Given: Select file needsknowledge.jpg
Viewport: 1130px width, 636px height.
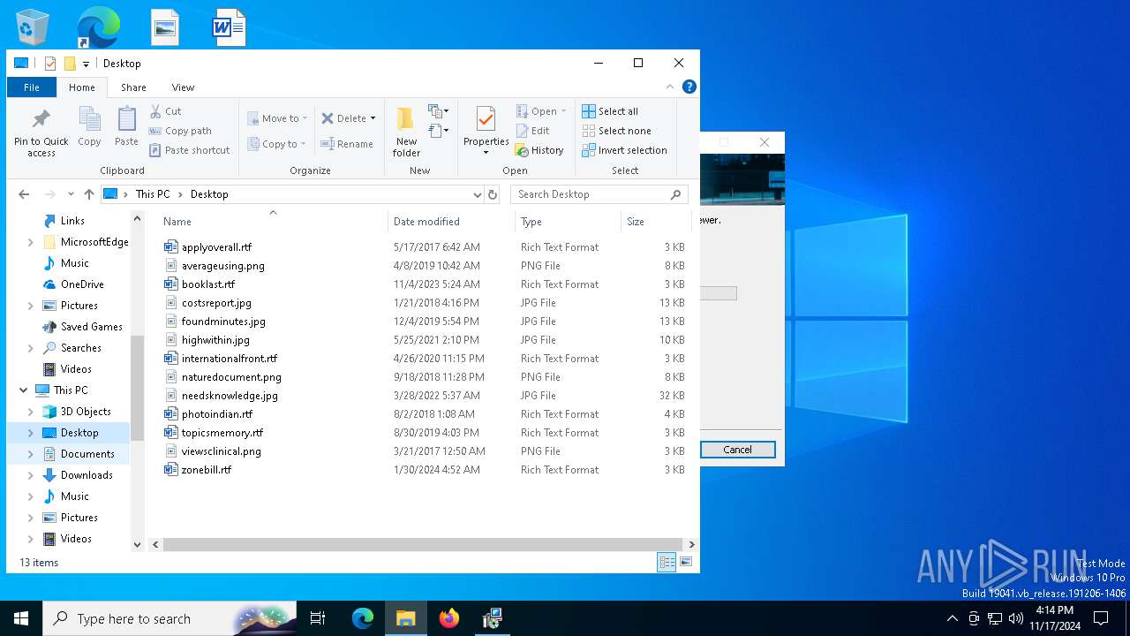Looking at the screenshot, I should (x=230, y=396).
